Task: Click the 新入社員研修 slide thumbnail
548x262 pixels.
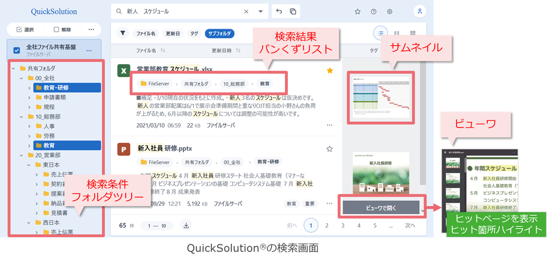Action: pyautogui.click(x=382, y=174)
